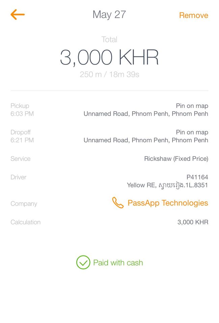This screenshot has width=219, height=323.
Task: Tap the Pin on map pickup label
Action: tap(192, 106)
